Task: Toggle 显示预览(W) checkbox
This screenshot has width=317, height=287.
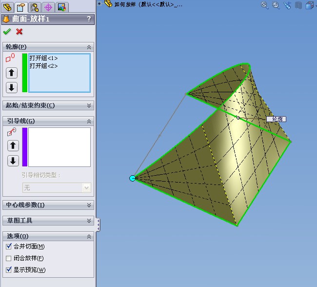Action: (x=8, y=270)
